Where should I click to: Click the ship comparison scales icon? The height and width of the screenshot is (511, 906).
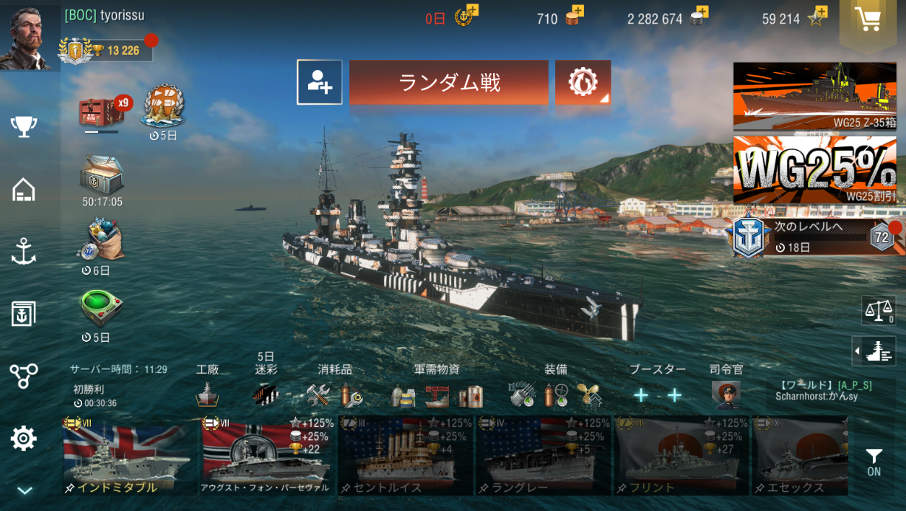(x=879, y=310)
